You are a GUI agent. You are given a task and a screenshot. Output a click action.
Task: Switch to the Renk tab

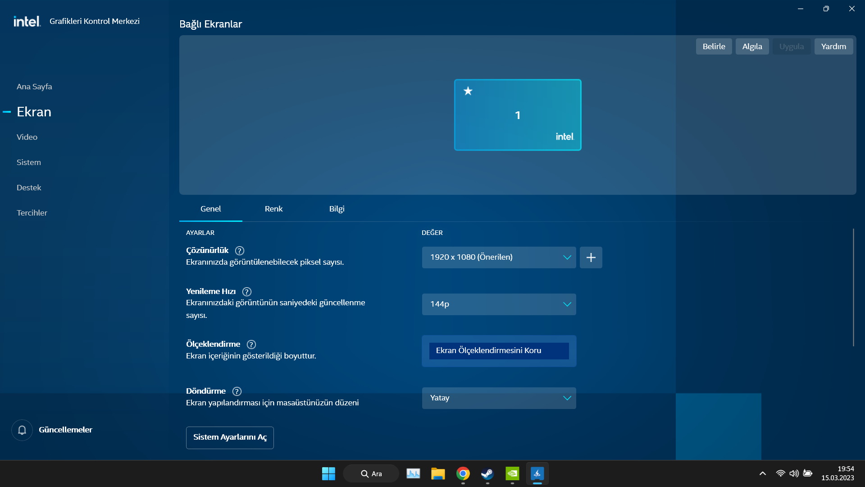click(x=273, y=209)
